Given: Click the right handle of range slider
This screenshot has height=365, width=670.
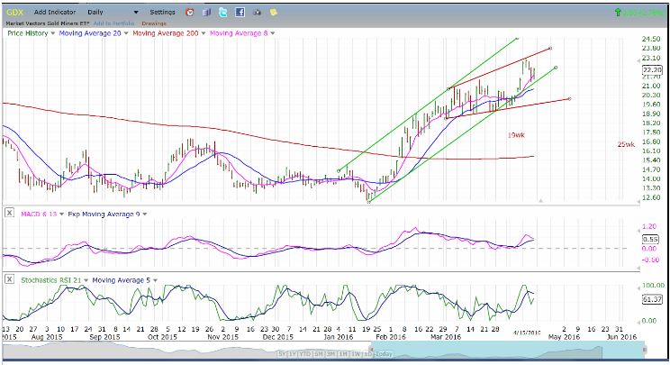Looking at the screenshot, I should click(x=645, y=350).
